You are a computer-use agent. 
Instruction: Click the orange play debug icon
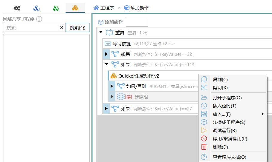tap(204, 130)
